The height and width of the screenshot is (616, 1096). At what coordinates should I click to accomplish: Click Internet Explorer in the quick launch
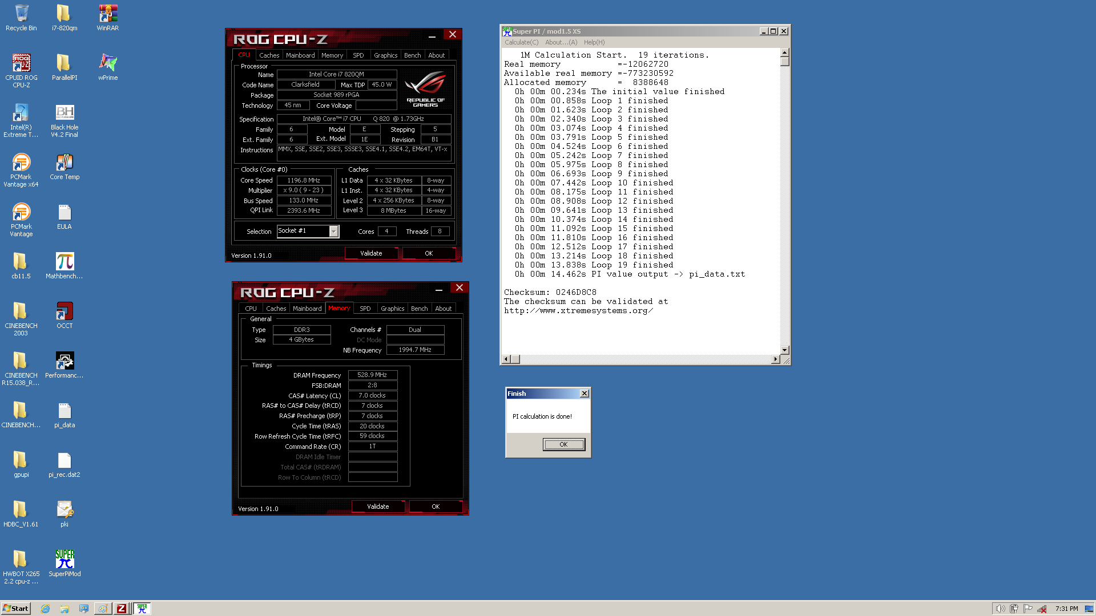(x=46, y=609)
